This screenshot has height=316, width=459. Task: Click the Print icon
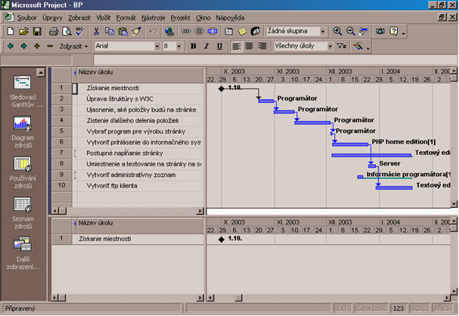[x=54, y=31]
